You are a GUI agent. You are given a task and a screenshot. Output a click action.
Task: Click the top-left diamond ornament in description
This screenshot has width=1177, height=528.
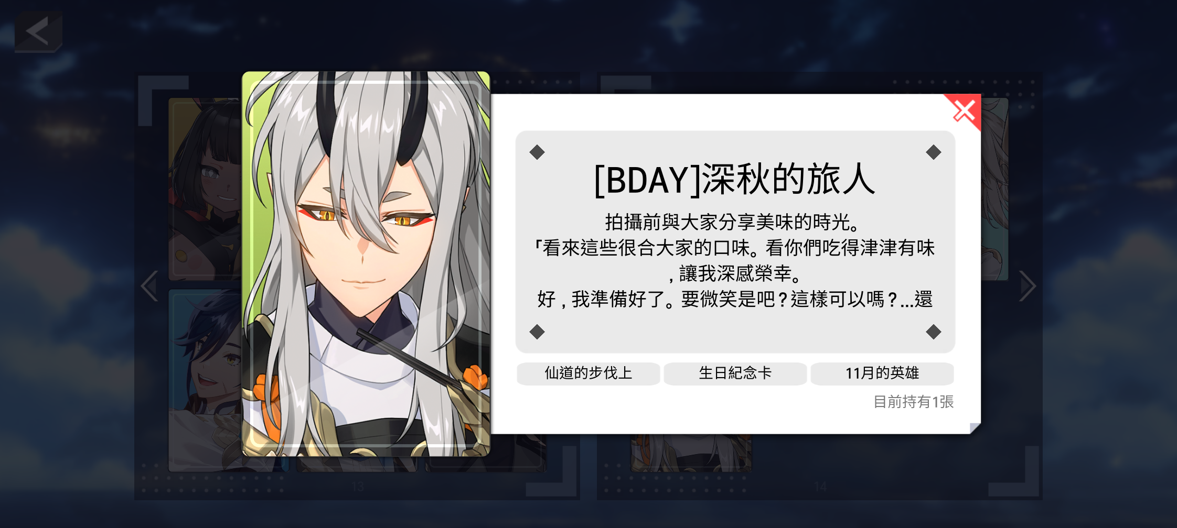coord(537,152)
